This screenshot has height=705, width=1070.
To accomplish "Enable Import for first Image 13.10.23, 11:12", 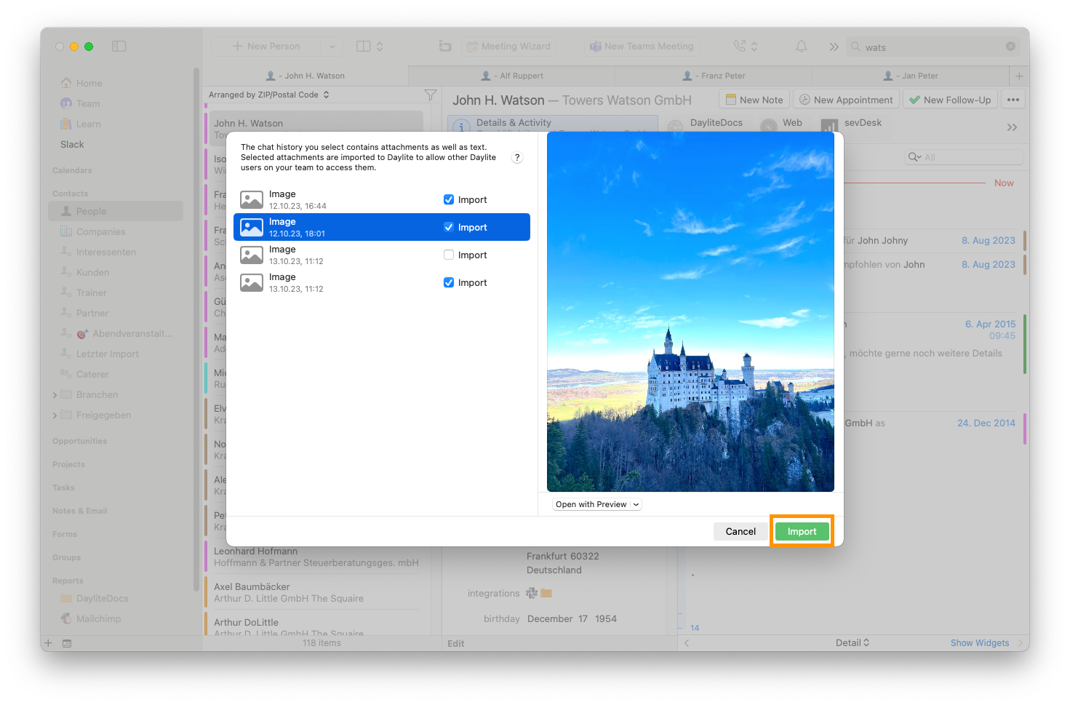I will coord(449,255).
